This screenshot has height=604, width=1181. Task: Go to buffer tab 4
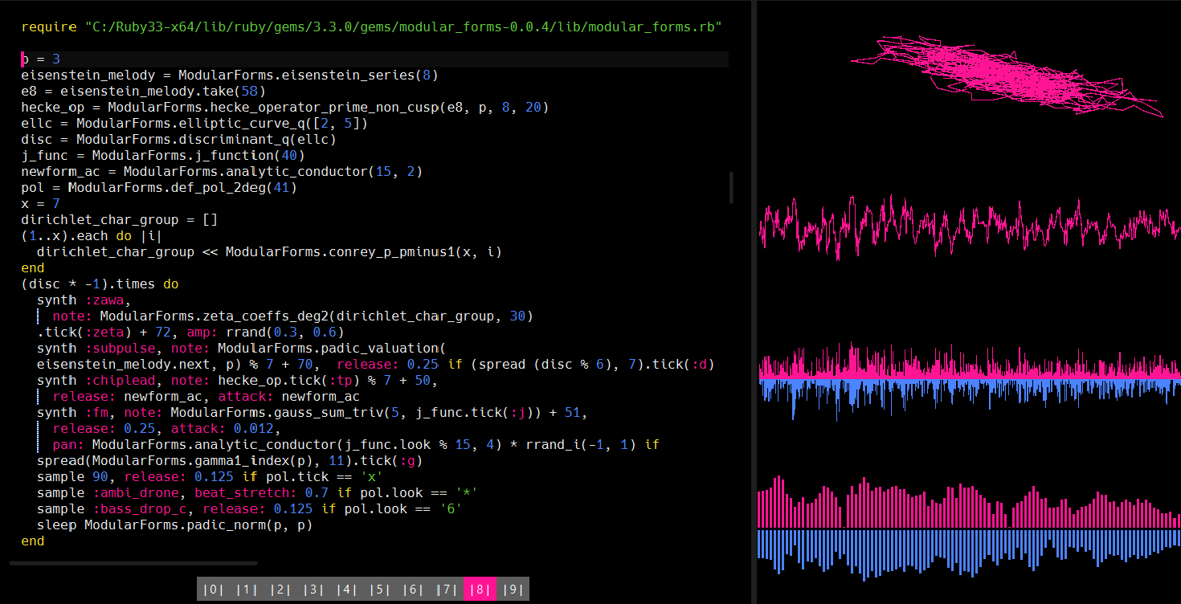(347, 590)
